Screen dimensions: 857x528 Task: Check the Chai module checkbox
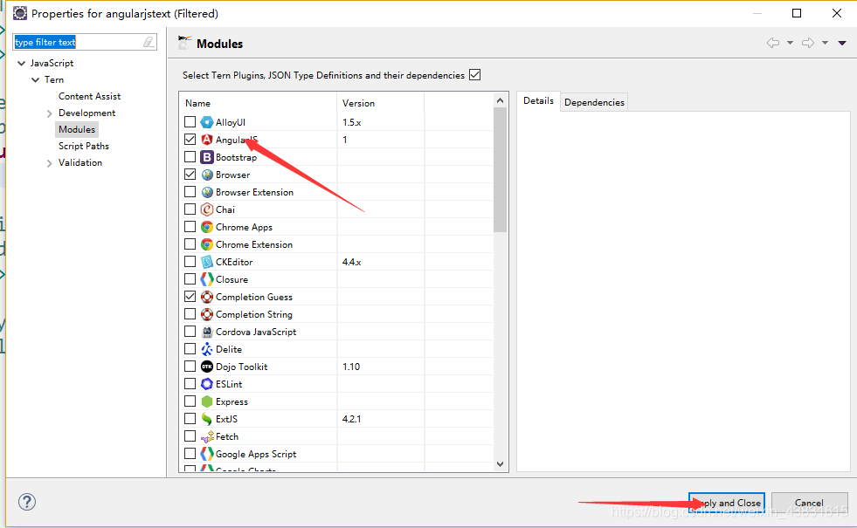coord(190,209)
